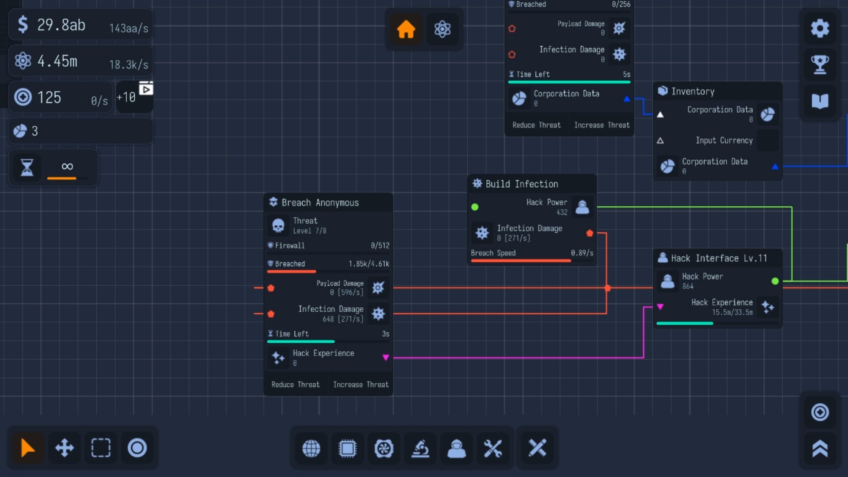Viewport: 848px width, 477px height.
Task: Click the Breach Anonymous node title
Action: tap(320, 203)
